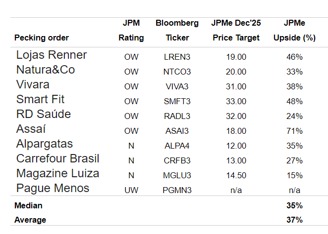Screen dimensions: 328x234
Task: Click the Pecking order column header
Action: [x=42, y=38]
